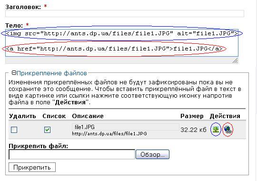Click the Список column header
Image resolution: width=257 pixels, height=181 pixels.
pos(54,116)
